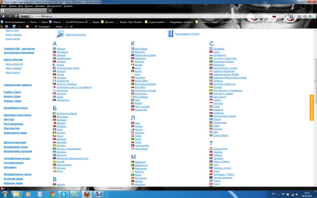Open a new tab with plus button
The height and width of the screenshot is (198, 317).
(50, 11)
